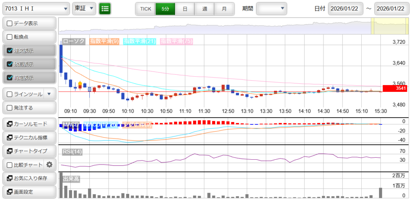
Task: Open comparison chart gear settings
Action: click(x=49, y=164)
